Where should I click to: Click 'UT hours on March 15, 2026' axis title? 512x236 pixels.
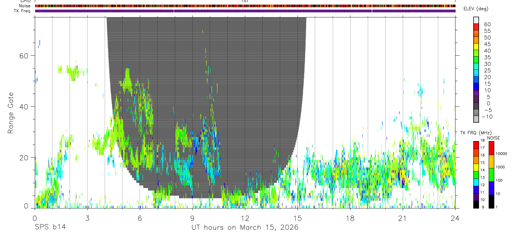pyautogui.click(x=245, y=227)
